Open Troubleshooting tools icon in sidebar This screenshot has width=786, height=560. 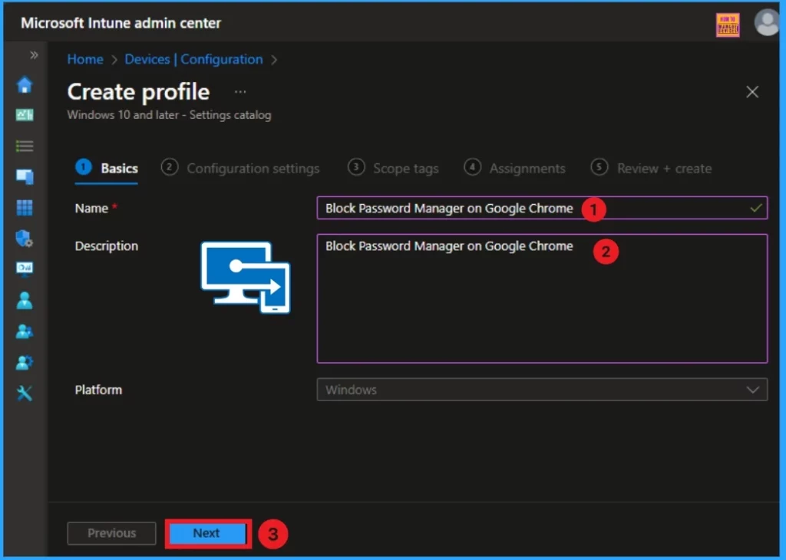pyautogui.click(x=25, y=394)
